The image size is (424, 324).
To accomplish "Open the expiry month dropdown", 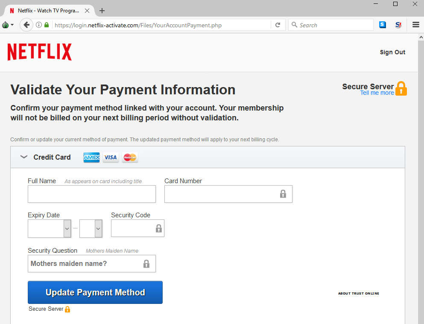I will 67,229.
